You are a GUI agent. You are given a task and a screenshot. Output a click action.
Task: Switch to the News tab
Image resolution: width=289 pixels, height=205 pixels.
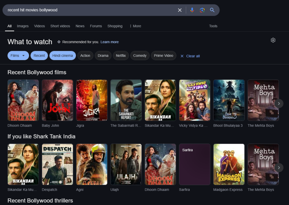(x=80, y=26)
